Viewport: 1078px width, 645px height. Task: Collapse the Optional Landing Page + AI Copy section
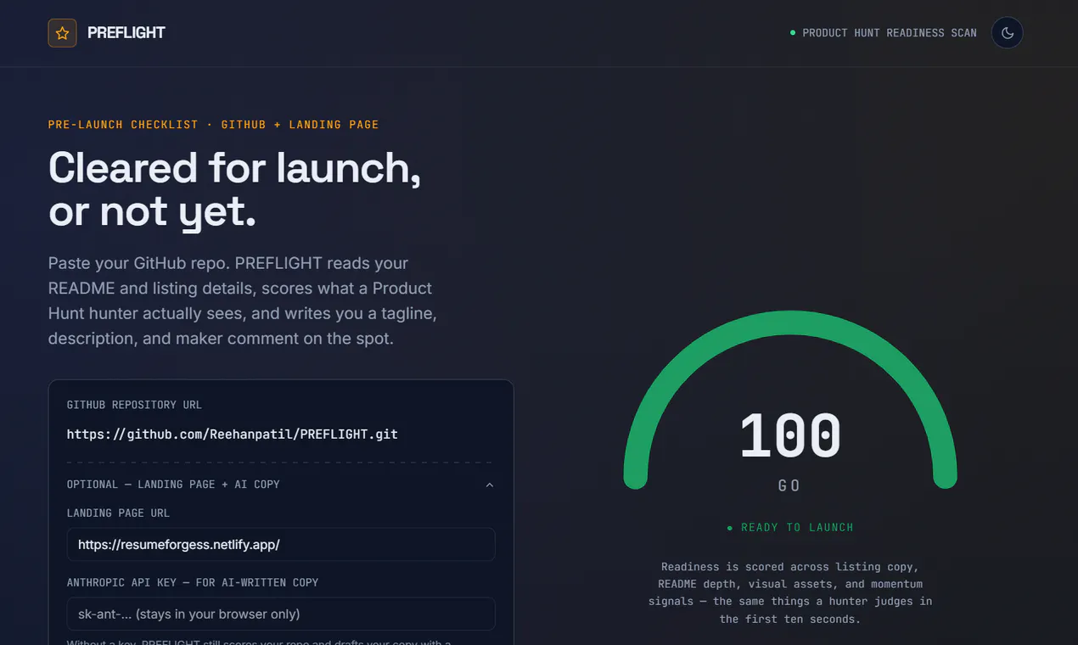point(489,485)
